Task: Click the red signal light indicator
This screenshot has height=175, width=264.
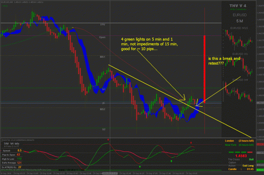Action: 250,152
